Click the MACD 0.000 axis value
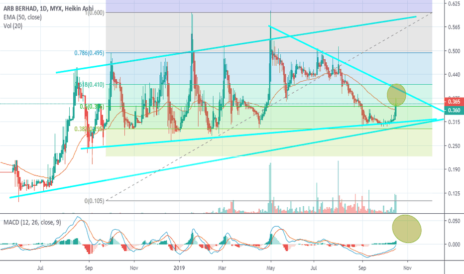The image size is (464, 274). pos(454,245)
